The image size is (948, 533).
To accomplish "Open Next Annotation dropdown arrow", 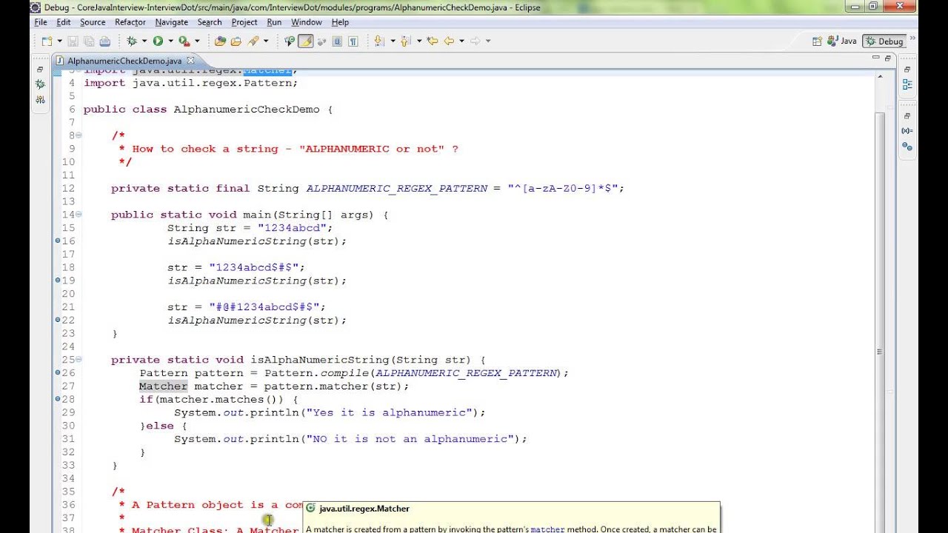I will point(393,41).
